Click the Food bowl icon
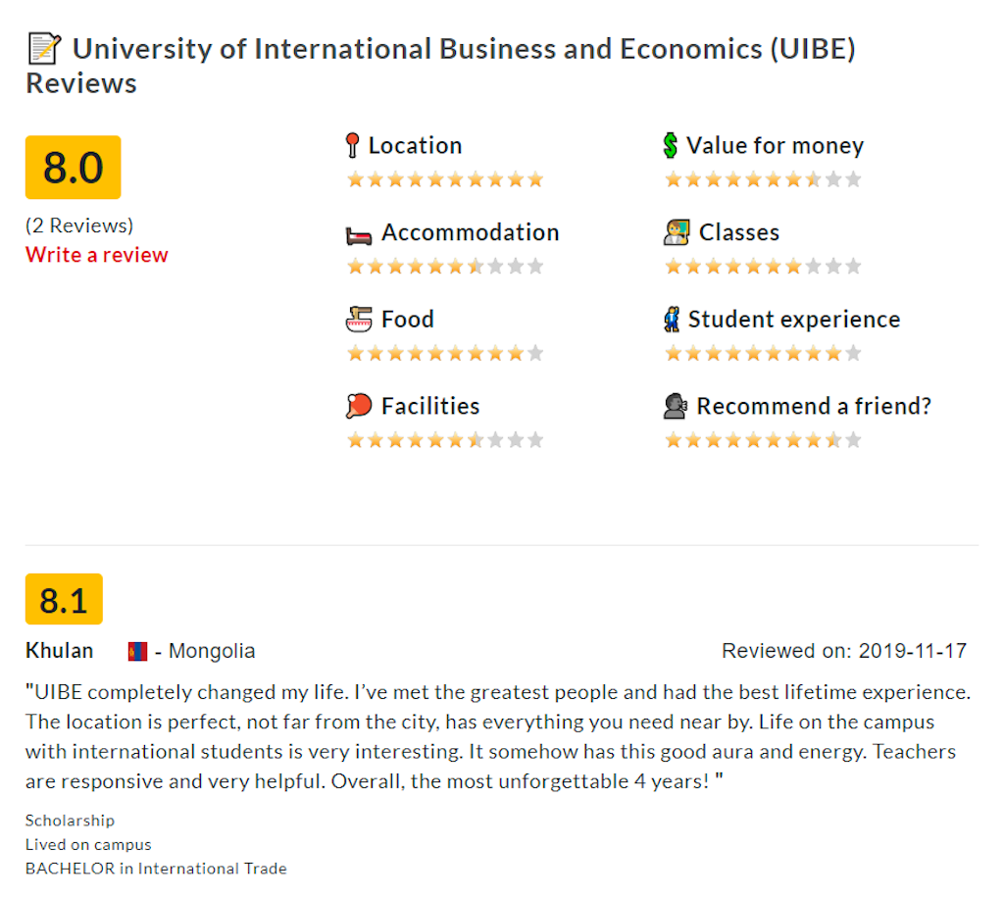This screenshot has height=898, width=1004. [x=360, y=320]
